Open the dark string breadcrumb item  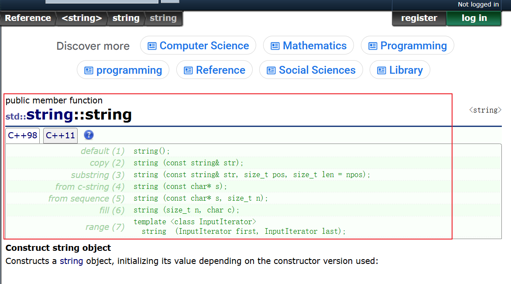point(126,18)
